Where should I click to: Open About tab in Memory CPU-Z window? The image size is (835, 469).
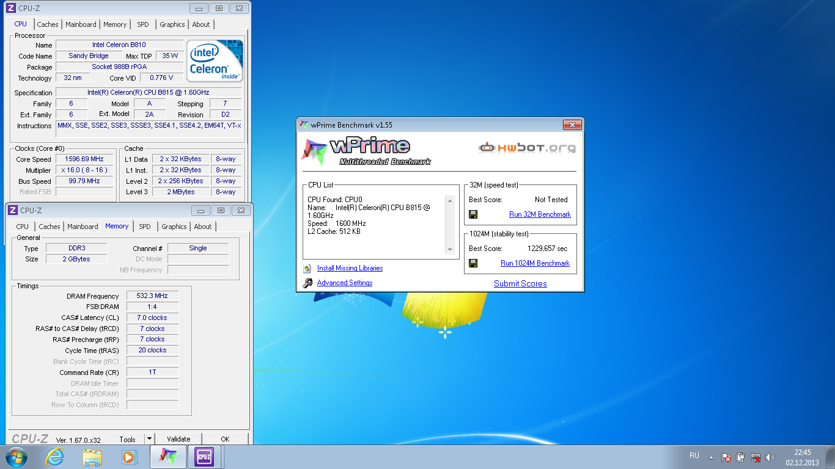pos(203,227)
